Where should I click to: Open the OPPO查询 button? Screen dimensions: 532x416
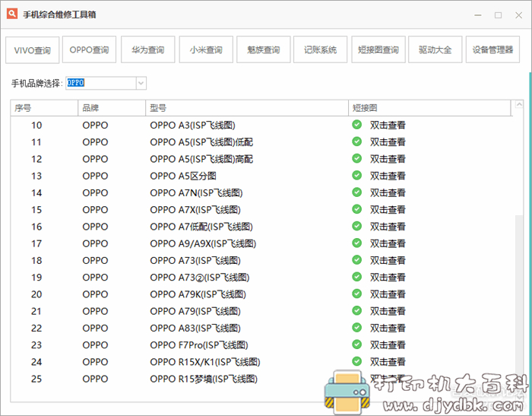pos(89,49)
